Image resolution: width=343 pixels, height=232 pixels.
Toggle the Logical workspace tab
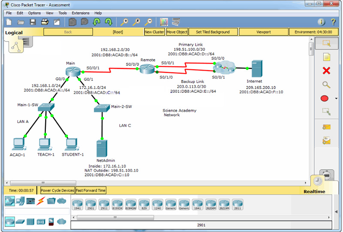tap(14, 33)
